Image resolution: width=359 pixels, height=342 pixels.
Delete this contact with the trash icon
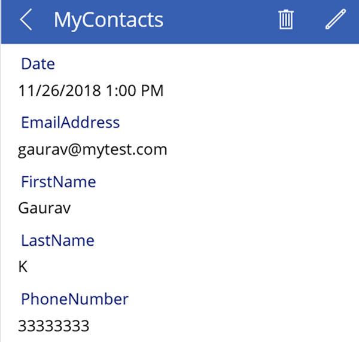287,20
